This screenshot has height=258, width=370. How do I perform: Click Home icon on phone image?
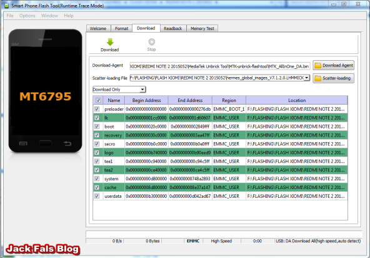pyautogui.click(x=45, y=143)
